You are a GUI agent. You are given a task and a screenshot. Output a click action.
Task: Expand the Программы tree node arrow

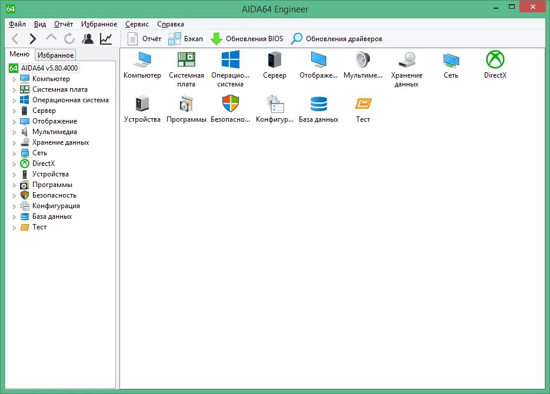(14, 185)
